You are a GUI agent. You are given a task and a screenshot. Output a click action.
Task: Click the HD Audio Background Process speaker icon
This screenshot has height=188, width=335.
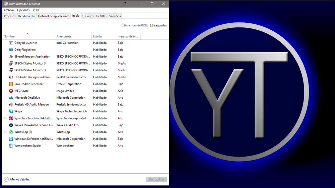pos(11,77)
